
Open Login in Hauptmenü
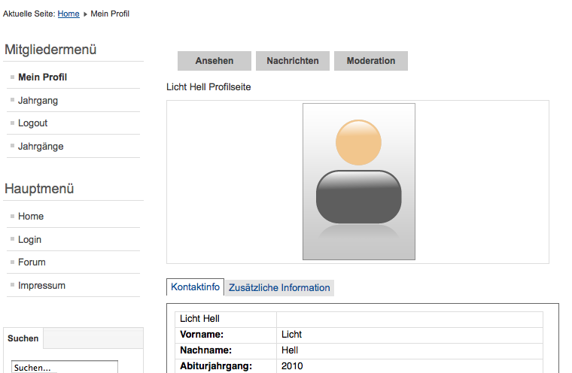coord(29,240)
